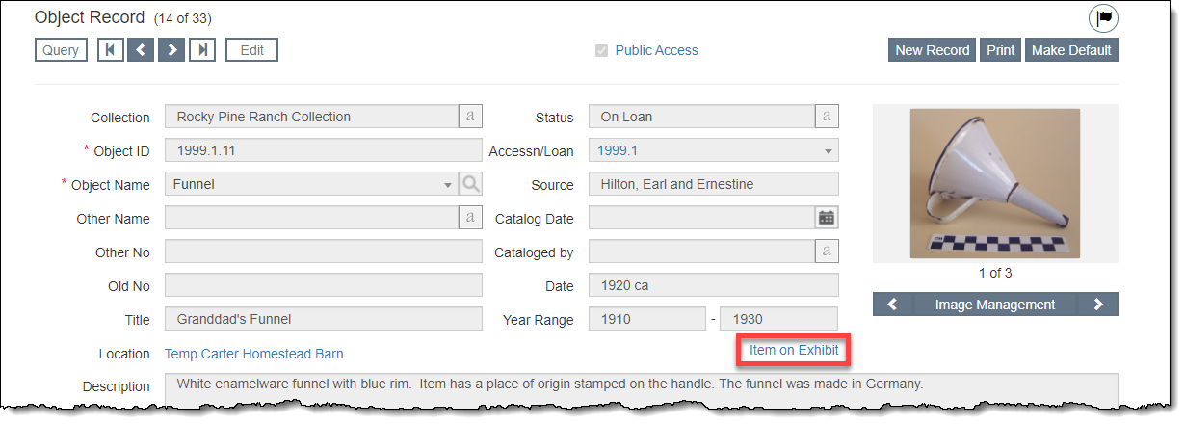Open the Item on Exhibit link

794,350
